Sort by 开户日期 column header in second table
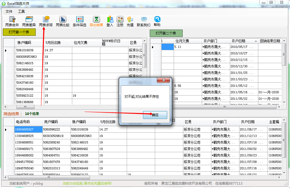This screenshot has height=188, width=290. pos(238,41)
